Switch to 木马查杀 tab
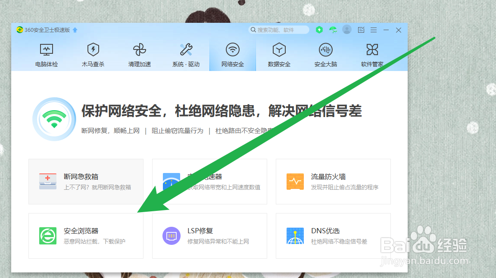This screenshot has height=278, width=496. click(x=93, y=55)
